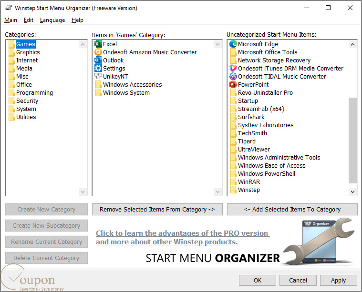Image resolution: width=362 pixels, height=292 pixels.
Task: Click the Winstep app icon in title bar
Action: coord(9,8)
